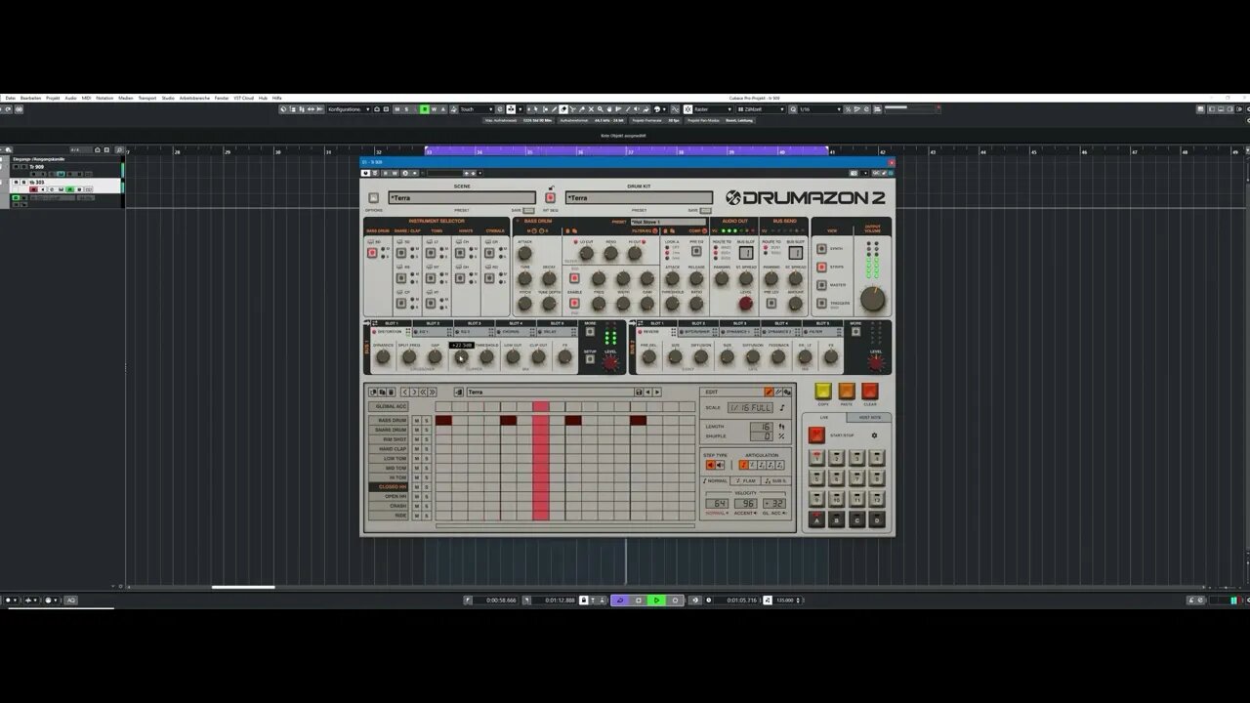Delete pattern using trash icon in sequencer toolbar
The image size is (1250, 703).
pyautogui.click(x=392, y=393)
